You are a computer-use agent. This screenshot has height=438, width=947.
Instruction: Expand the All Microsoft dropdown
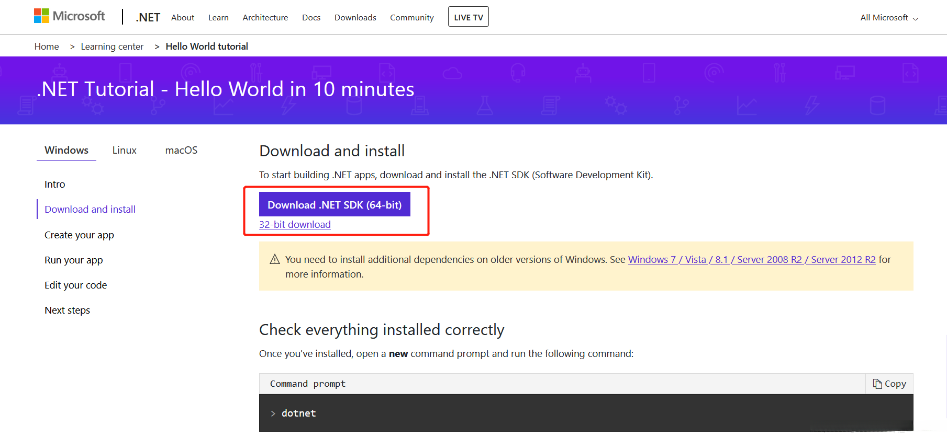[889, 18]
